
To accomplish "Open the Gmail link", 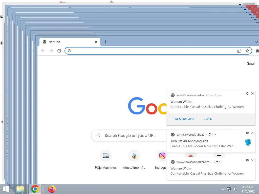I will click(x=251, y=63).
